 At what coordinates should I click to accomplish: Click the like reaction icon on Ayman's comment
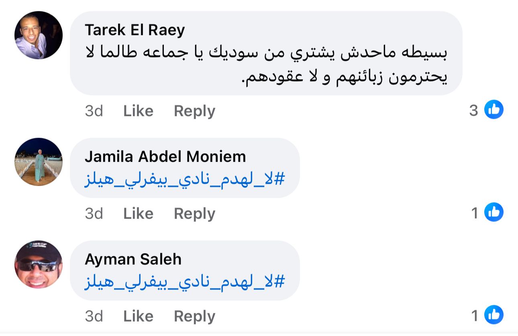[x=494, y=315]
